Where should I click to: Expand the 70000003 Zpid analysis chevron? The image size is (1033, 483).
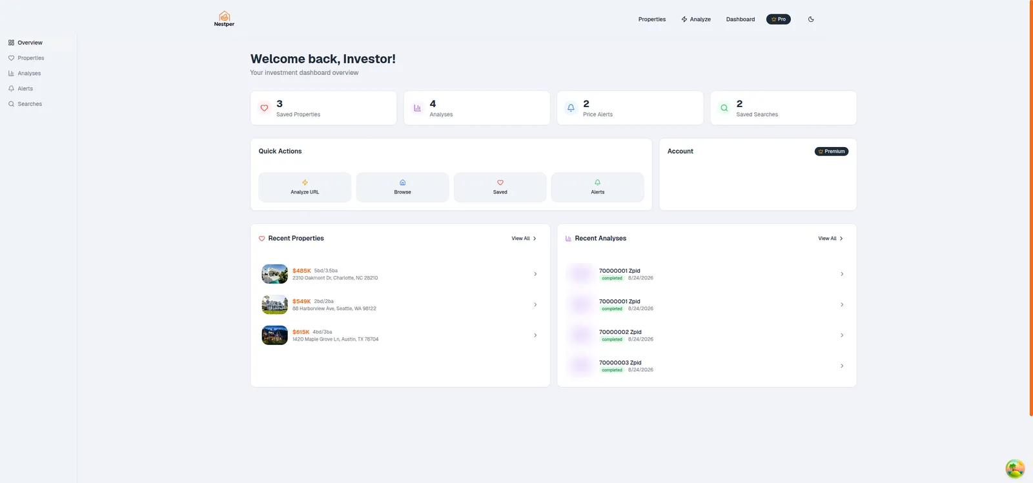[x=842, y=366]
